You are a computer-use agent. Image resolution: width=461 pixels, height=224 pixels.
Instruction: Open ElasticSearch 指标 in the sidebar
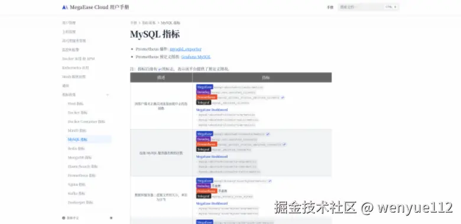(83, 167)
